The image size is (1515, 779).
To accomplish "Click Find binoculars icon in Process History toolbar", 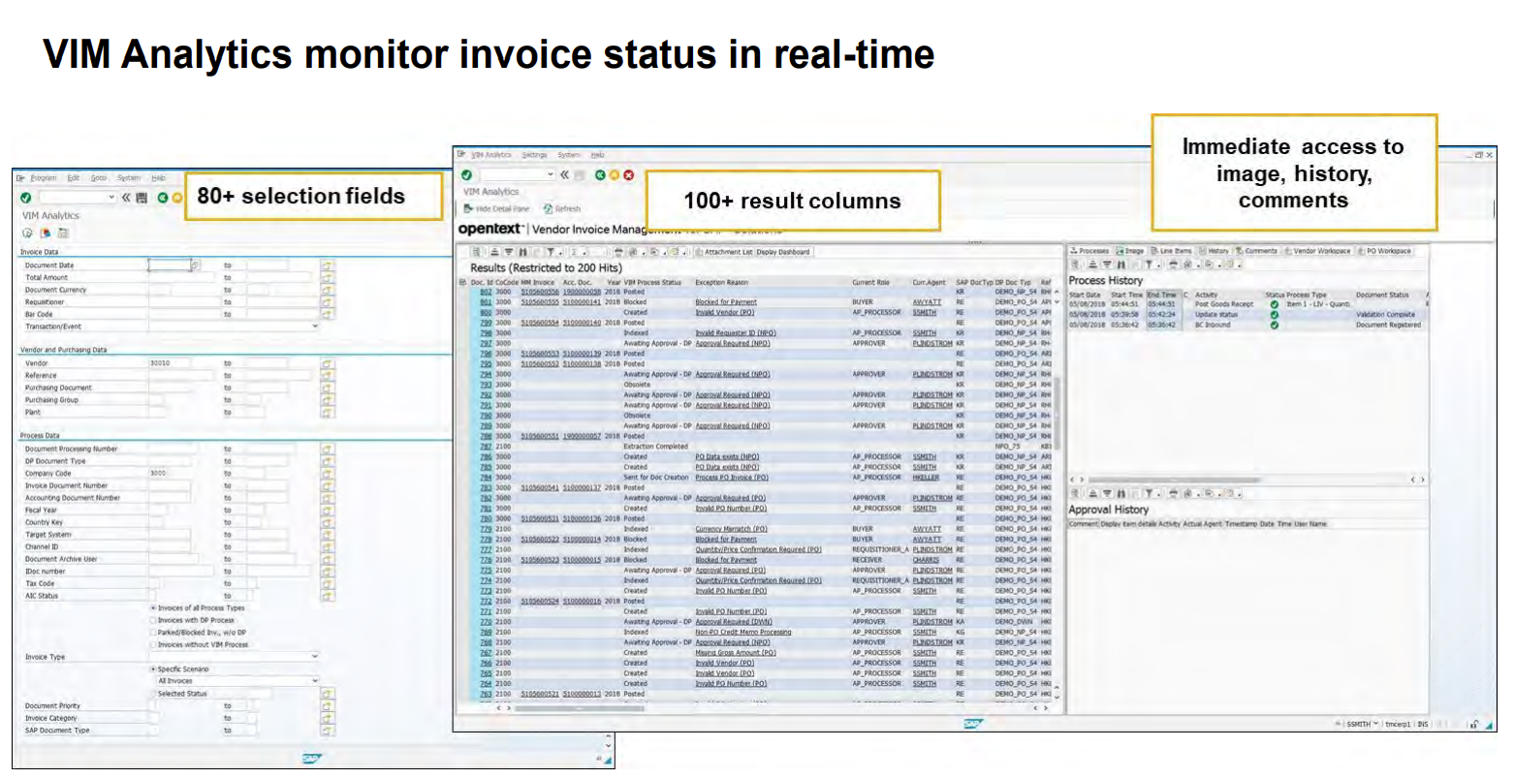I will tap(1120, 265).
